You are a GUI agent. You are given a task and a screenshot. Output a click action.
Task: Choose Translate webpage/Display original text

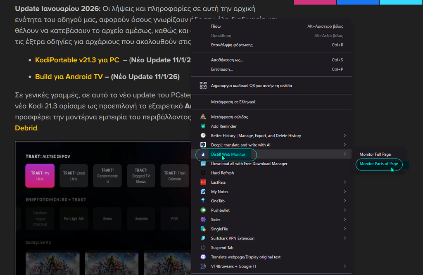click(x=271, y=257)
